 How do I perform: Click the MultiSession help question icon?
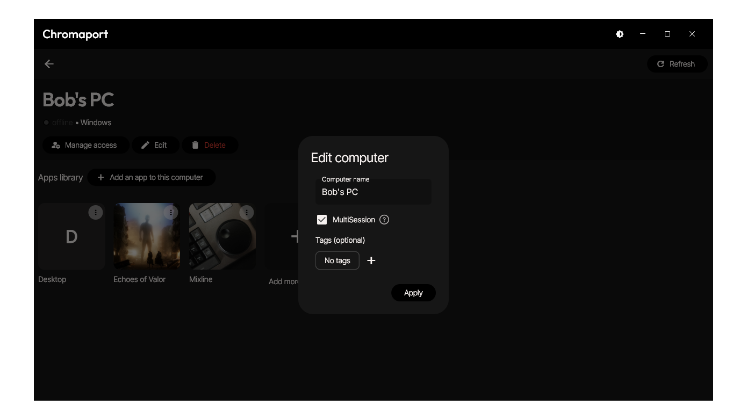pos(384,220)
